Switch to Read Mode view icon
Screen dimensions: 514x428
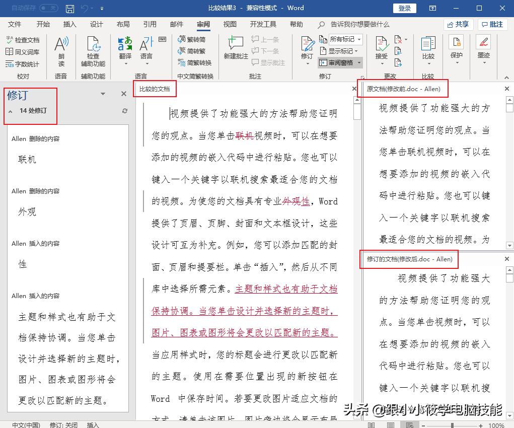371,425
